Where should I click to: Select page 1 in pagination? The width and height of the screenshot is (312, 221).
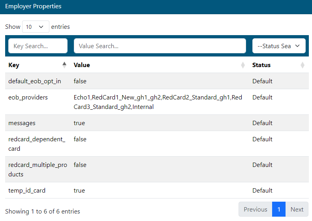(x=279, y=210)
